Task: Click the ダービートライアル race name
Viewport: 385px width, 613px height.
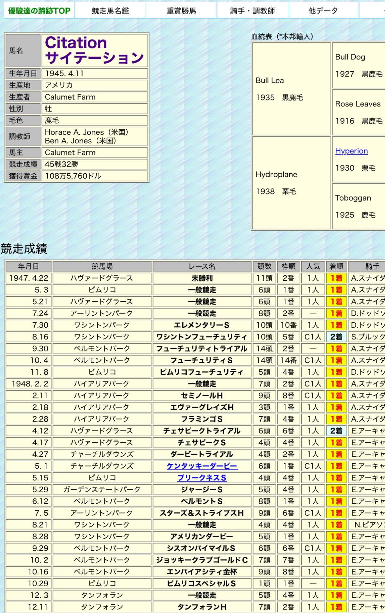Action: (x=202, y=454)
